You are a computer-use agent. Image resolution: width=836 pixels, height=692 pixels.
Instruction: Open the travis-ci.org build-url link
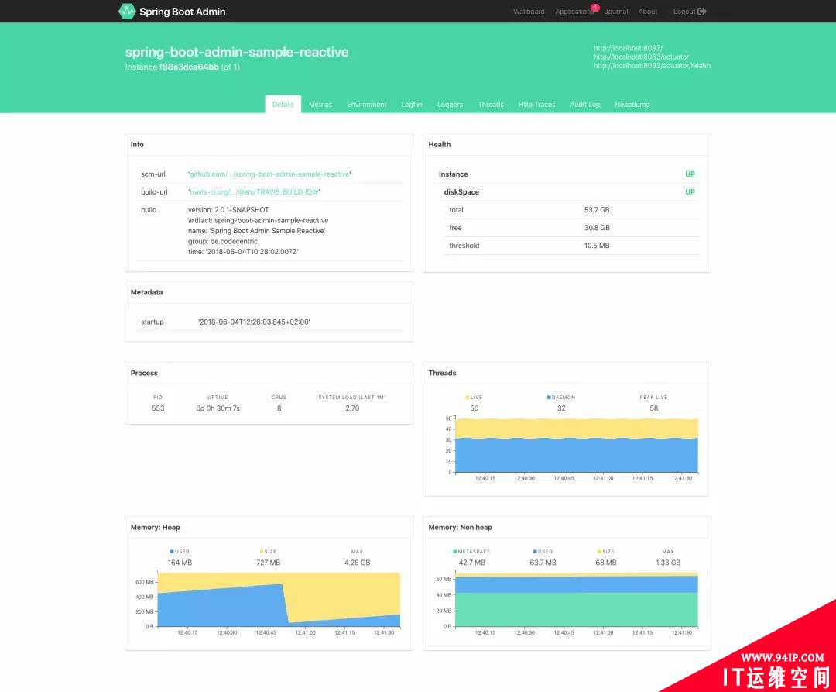pyautogui.click(x=254, y=192)
